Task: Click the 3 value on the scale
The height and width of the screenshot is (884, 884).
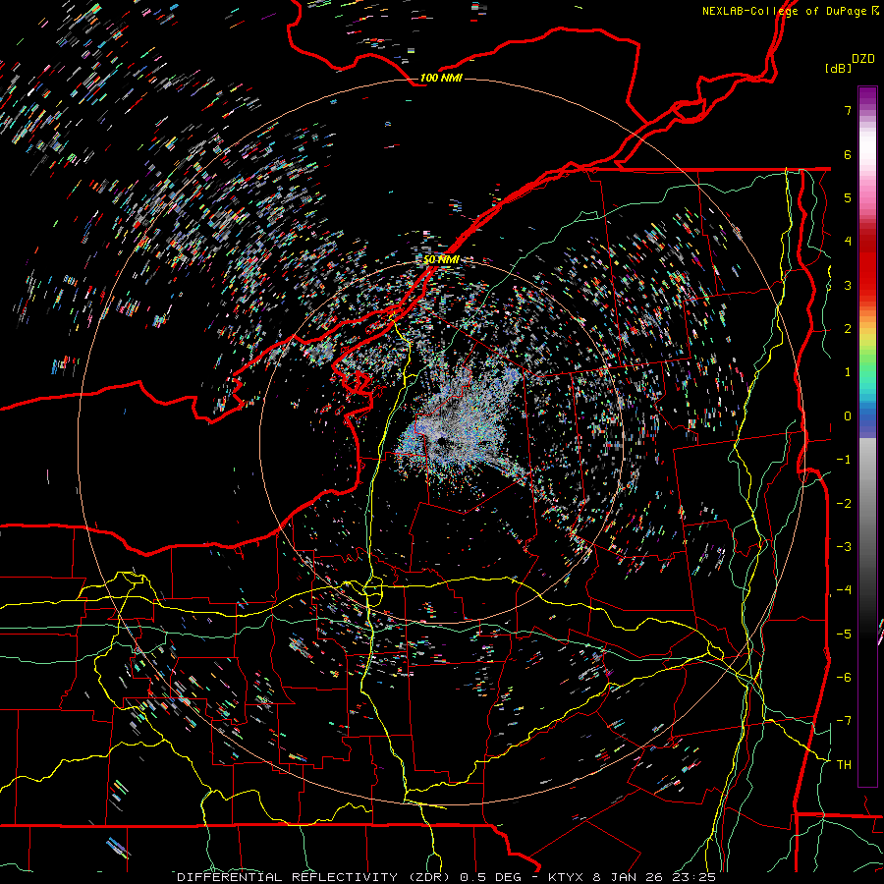Action: (x=848, y=285)
